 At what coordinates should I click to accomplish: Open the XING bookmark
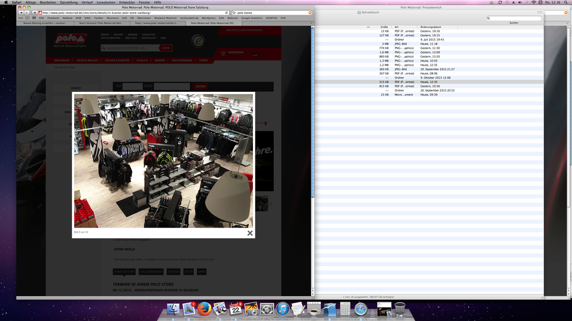[87, 18]
